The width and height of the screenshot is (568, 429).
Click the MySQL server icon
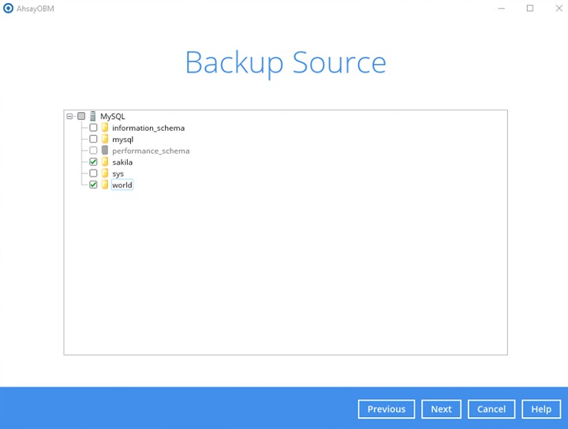coord(93,116)
